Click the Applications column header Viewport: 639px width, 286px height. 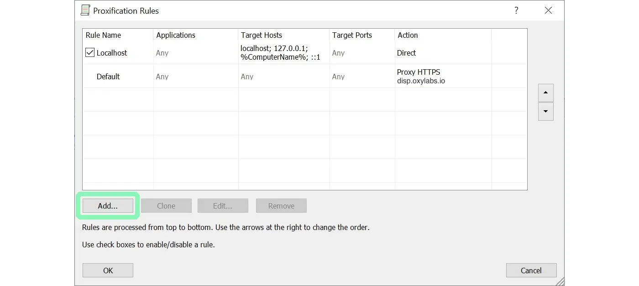point(176,35)
